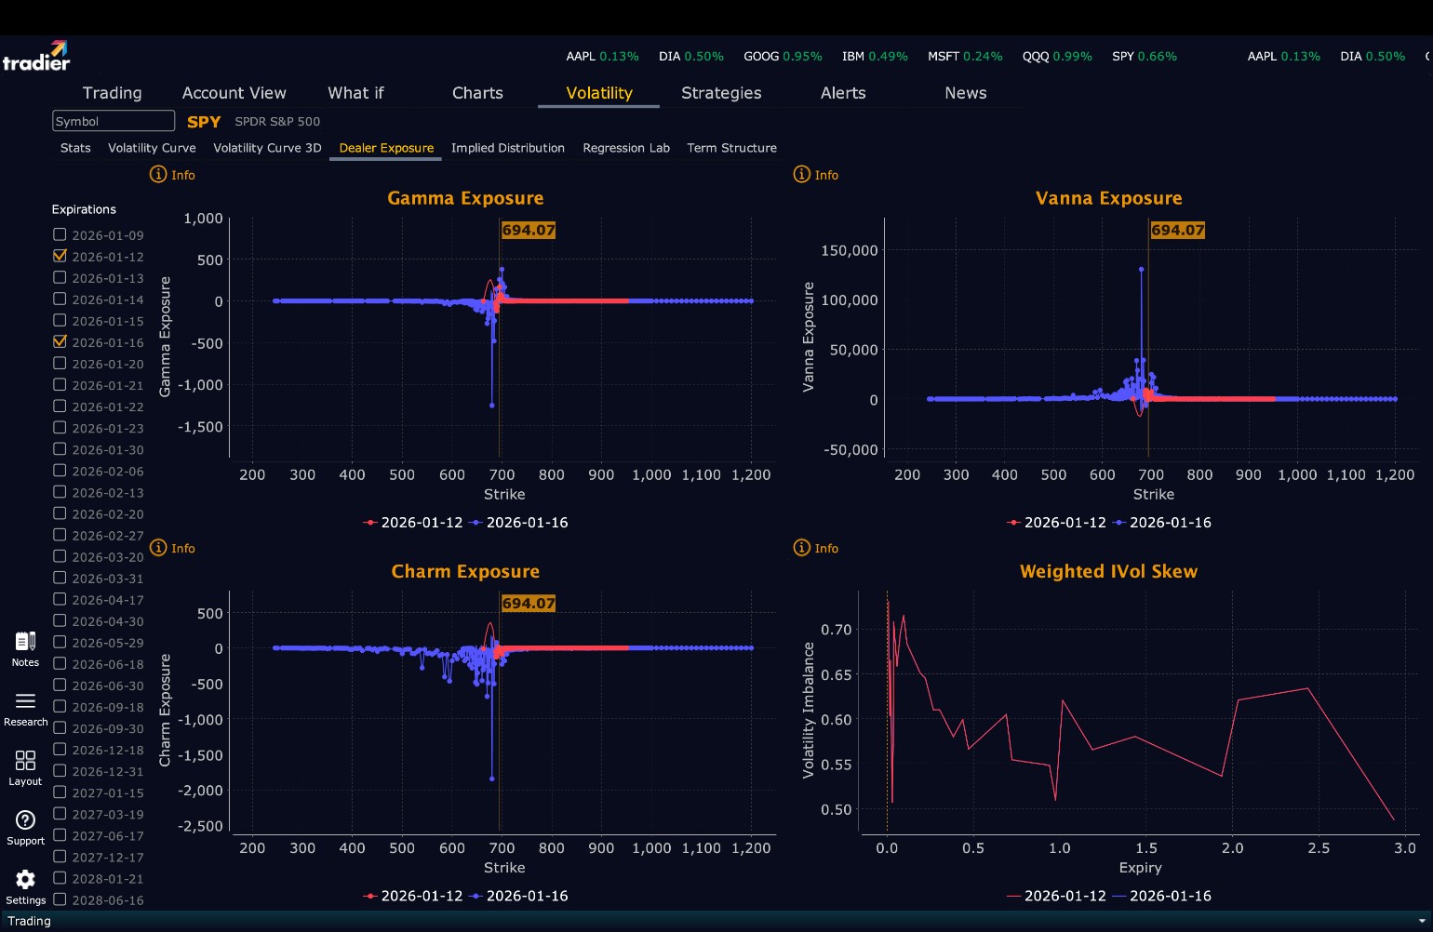
Task: Click the Weighted IVol Skew Info icon
Action: pyautogui.click(x=801, y=548)
